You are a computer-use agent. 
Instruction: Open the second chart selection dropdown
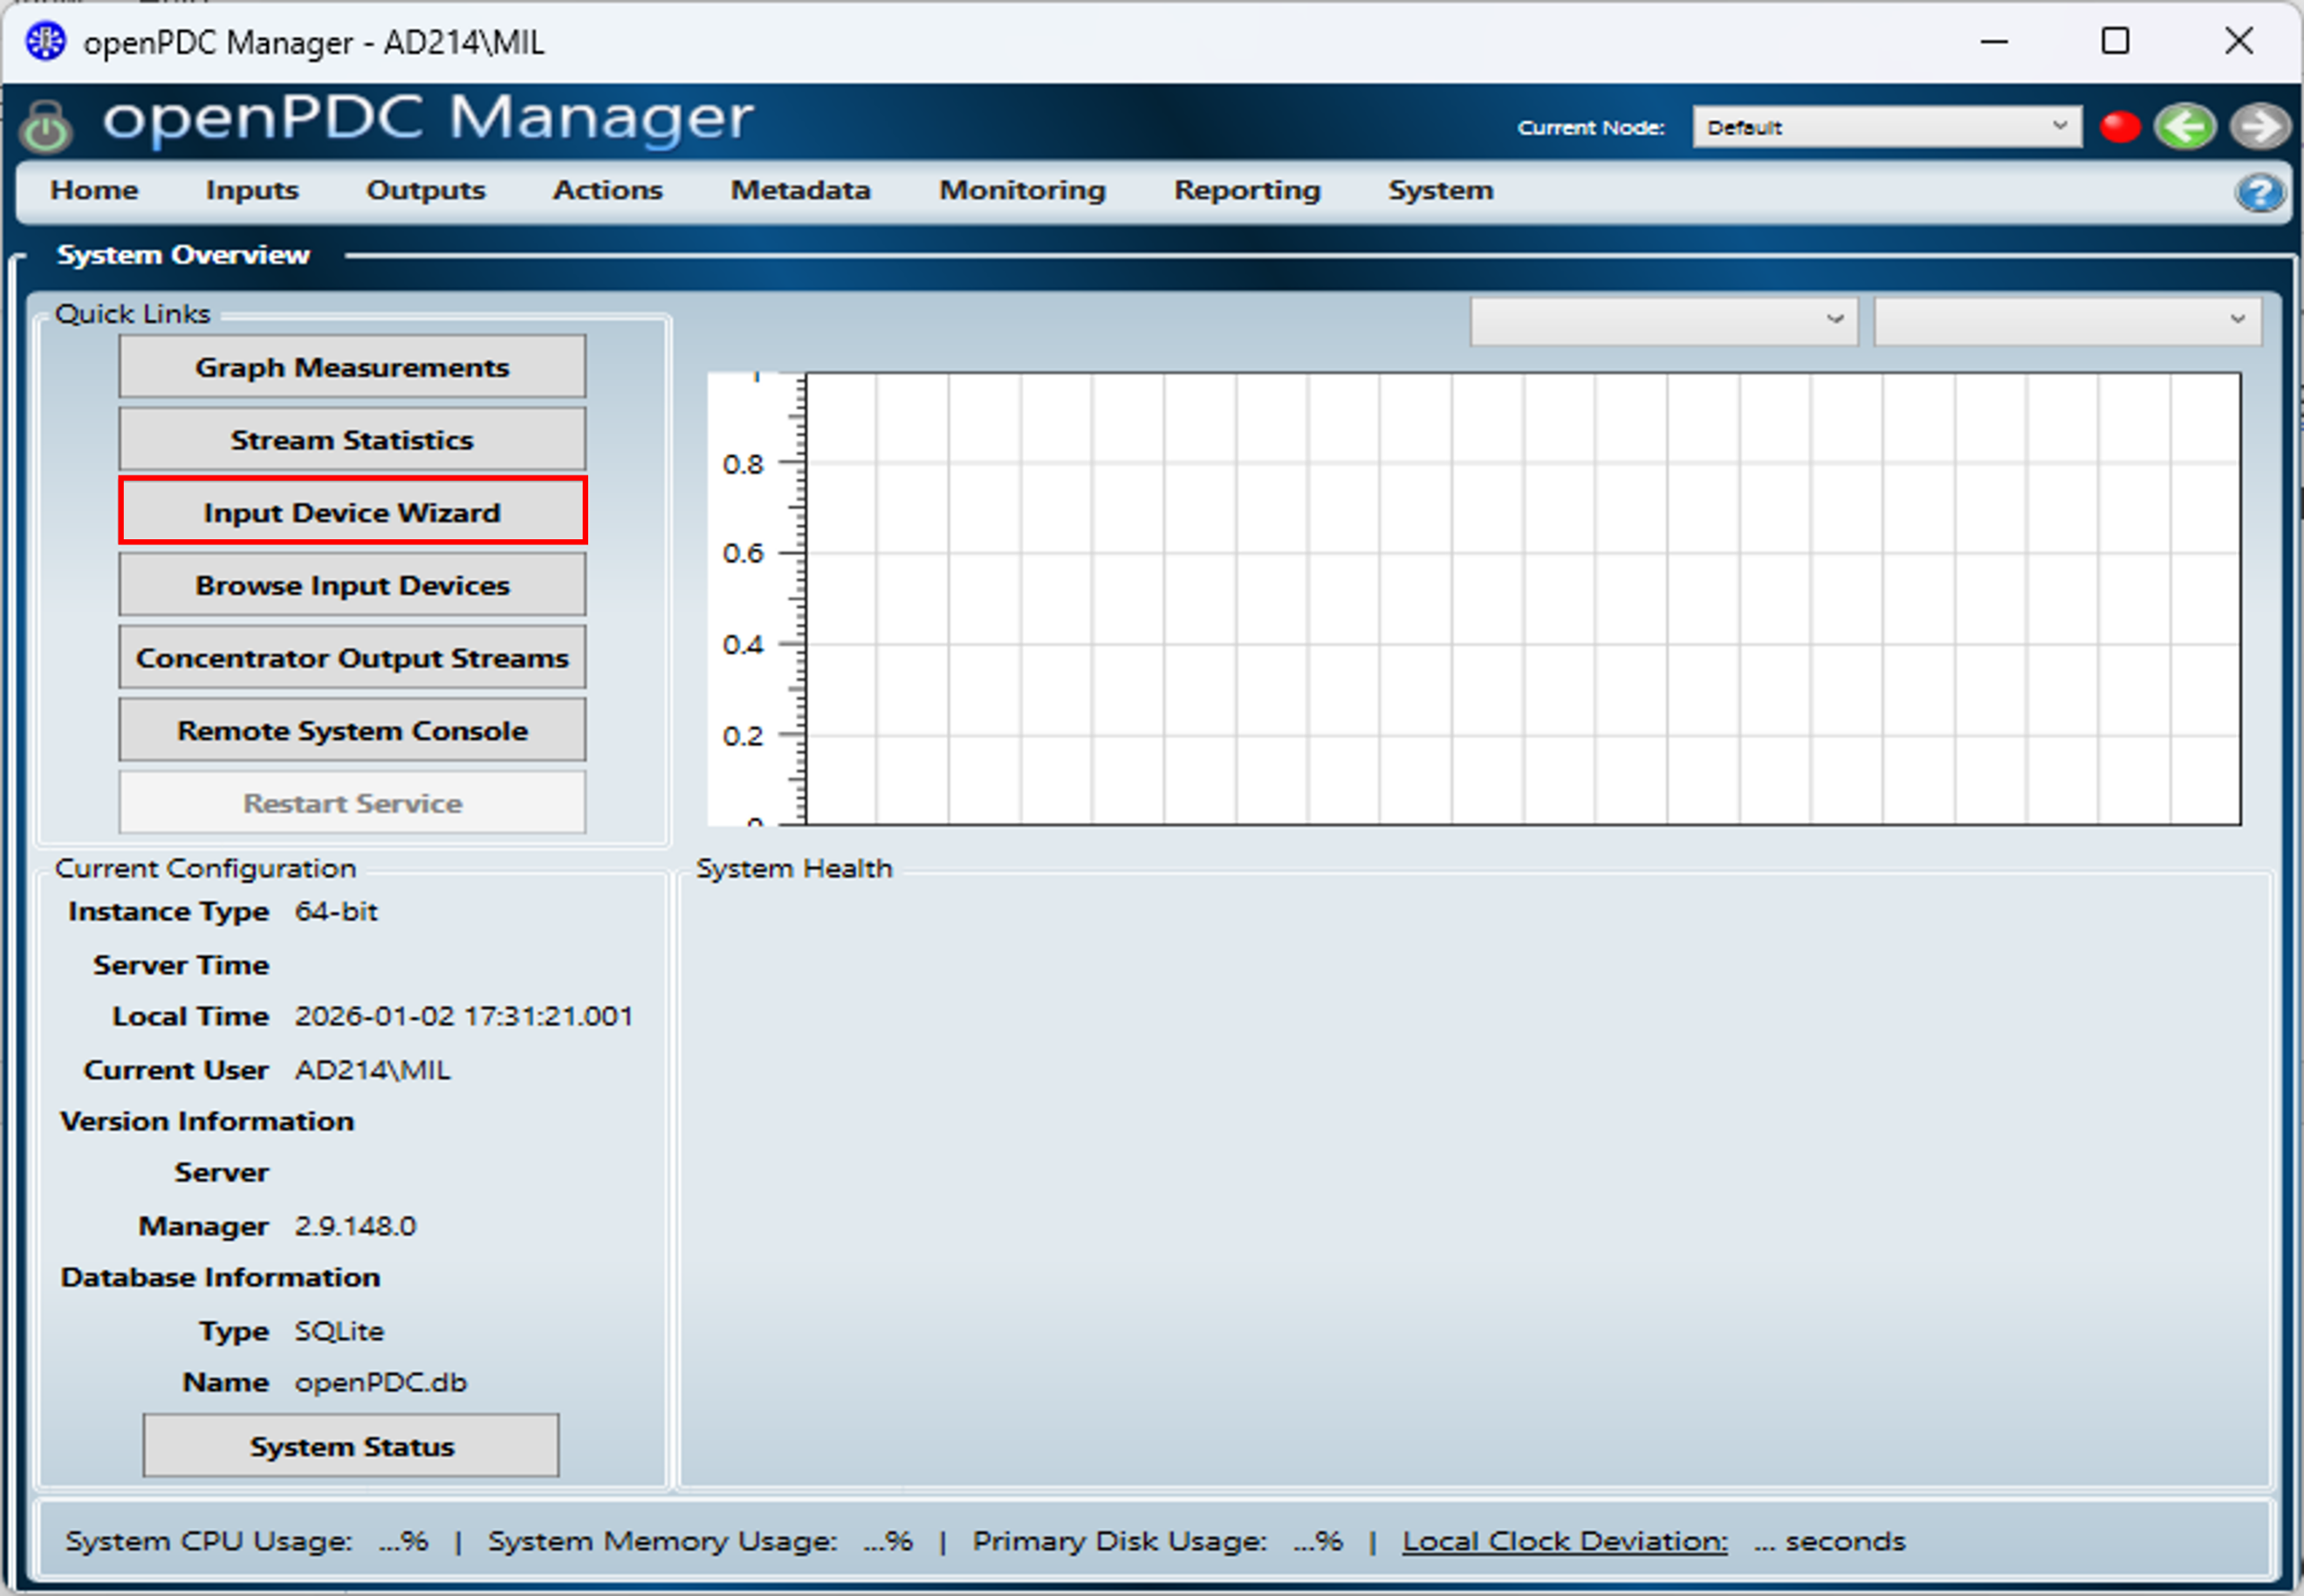pos(2067,320)
